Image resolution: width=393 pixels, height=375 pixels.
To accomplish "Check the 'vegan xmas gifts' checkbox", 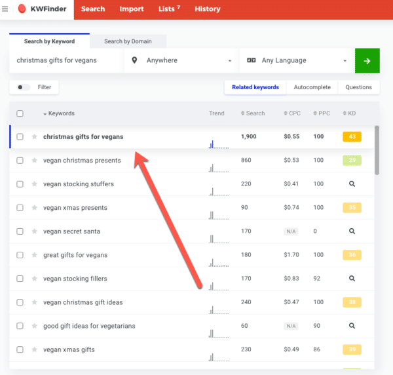I will [20, 349].
